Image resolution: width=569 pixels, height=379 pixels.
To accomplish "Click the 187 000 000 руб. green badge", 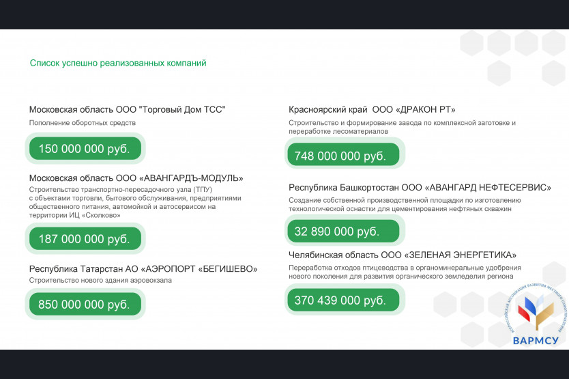I will (85, 239).
